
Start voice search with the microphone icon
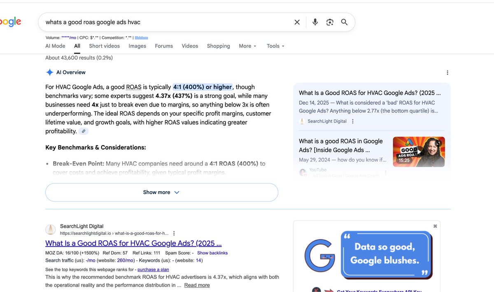tap(315, 22)
